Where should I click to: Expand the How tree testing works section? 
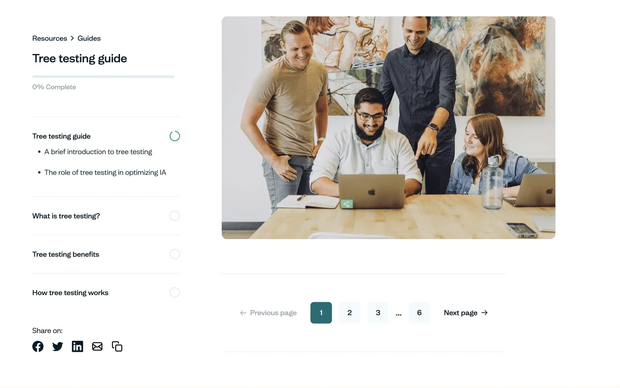pos(70,293)
